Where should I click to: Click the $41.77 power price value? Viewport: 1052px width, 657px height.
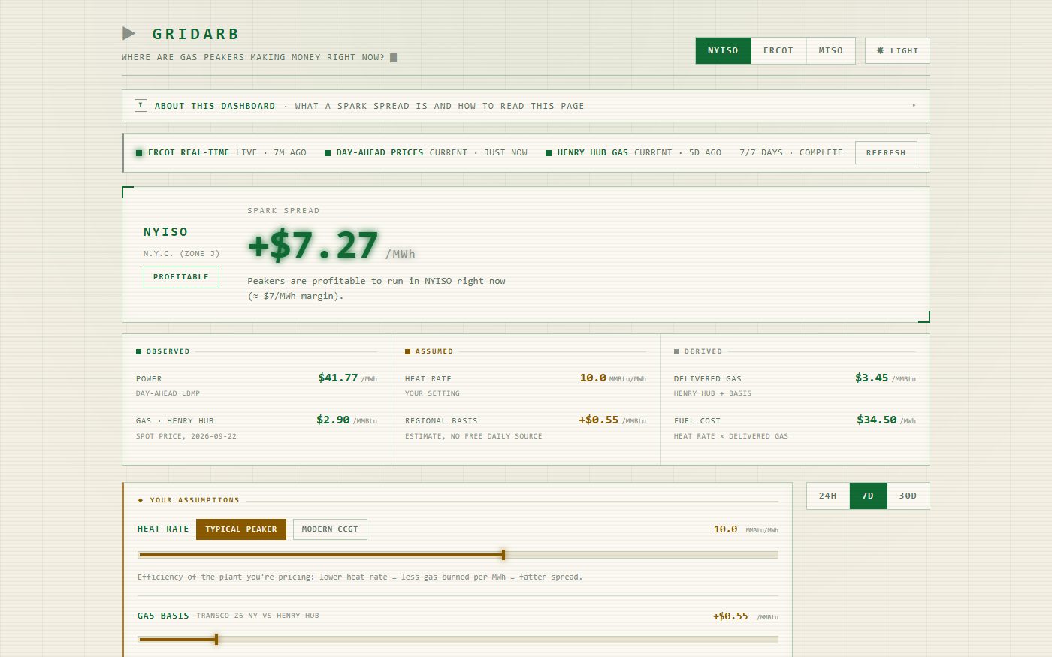tap(338, 378)
